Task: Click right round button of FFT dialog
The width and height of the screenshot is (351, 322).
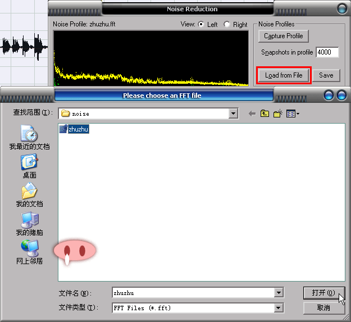Action: pos(342,96)
